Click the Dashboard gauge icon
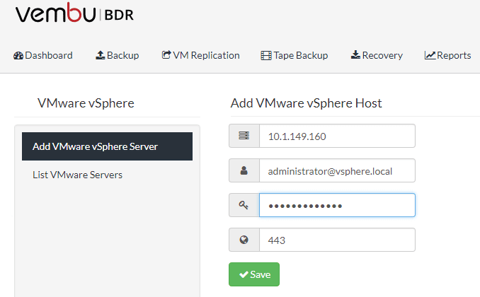Viewport: 480px width, 297px height. 18,55
